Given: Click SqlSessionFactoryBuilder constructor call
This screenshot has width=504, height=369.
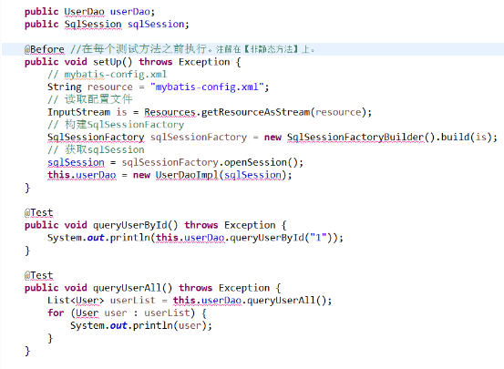Looking at the screenshot, I should tap(361, 137).
